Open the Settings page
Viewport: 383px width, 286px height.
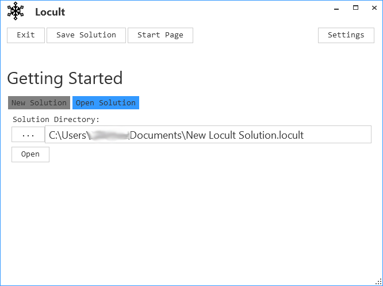(346, 35)
